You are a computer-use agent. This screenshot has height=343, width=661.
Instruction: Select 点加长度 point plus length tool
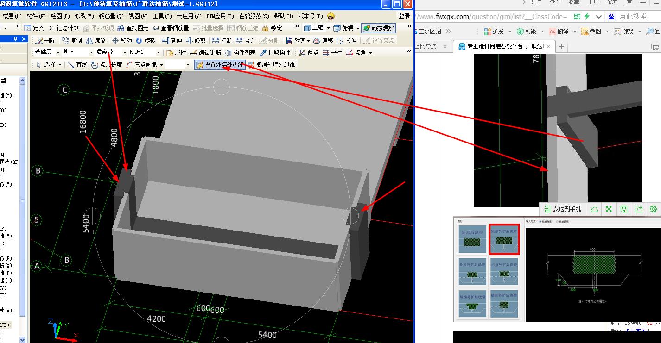(x=107, y=65)
